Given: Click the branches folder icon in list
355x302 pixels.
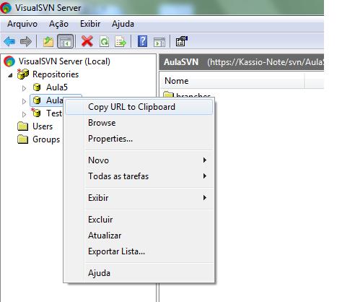Looking at the screenshot, I should 168,94.
